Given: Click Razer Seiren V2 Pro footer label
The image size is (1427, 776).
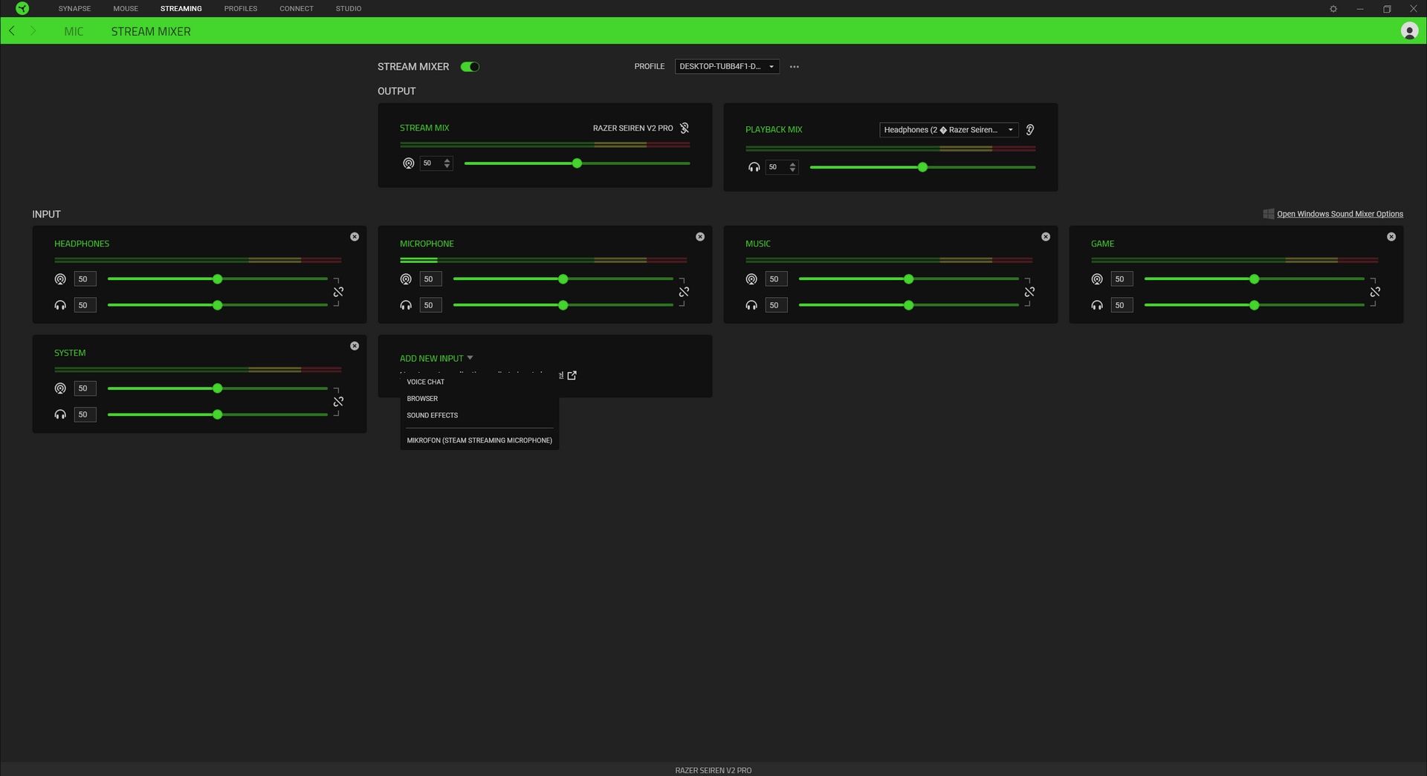Looking at the screenshot, I should pyautogui.click(x=713, y=770).
